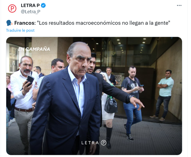Click the LETRA watermark text in photo
Viewport: 191px width, 157px height.
tap(90, 143)
